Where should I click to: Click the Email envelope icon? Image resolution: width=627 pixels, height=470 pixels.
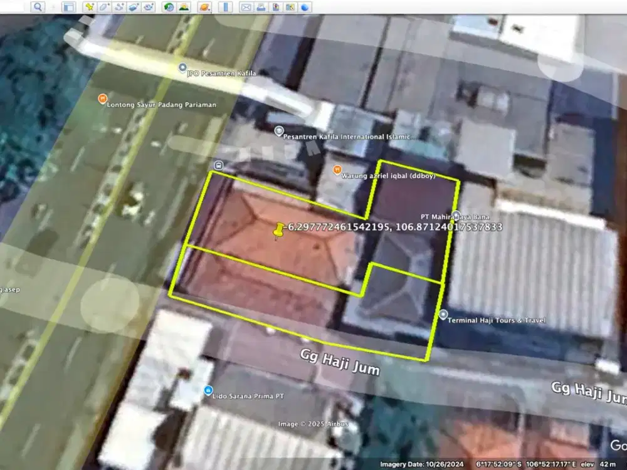pos(246,7)
